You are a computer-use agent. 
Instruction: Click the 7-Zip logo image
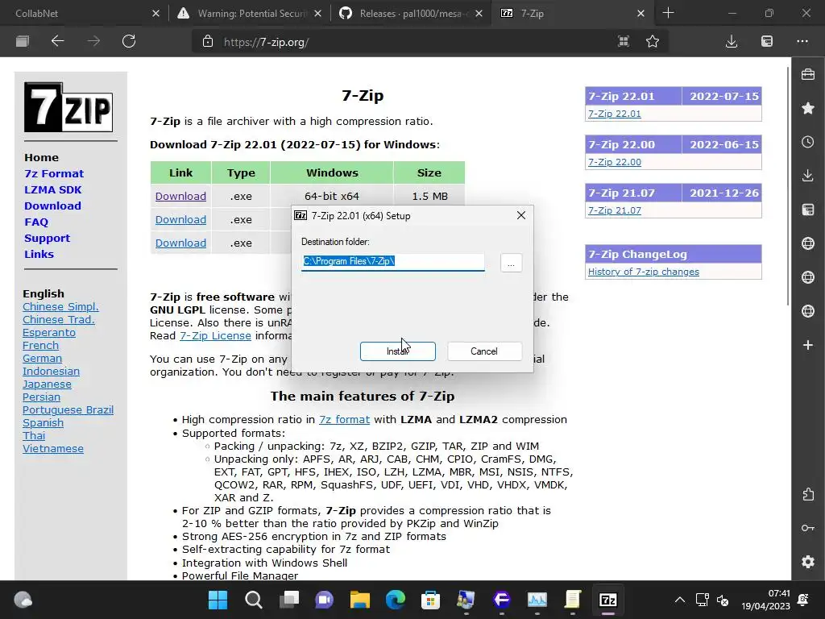(x=68, y=107)
